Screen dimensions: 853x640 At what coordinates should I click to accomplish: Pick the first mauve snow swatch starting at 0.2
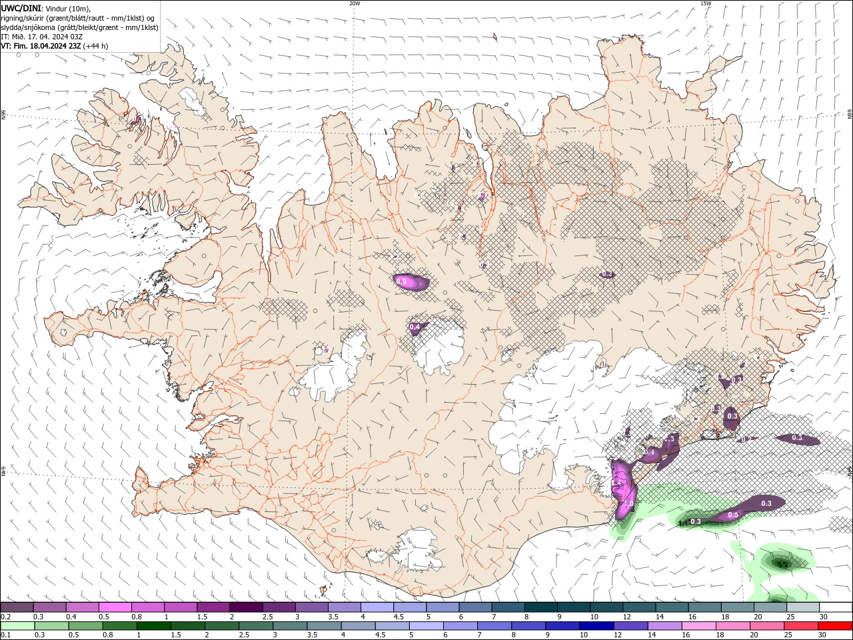17,607
